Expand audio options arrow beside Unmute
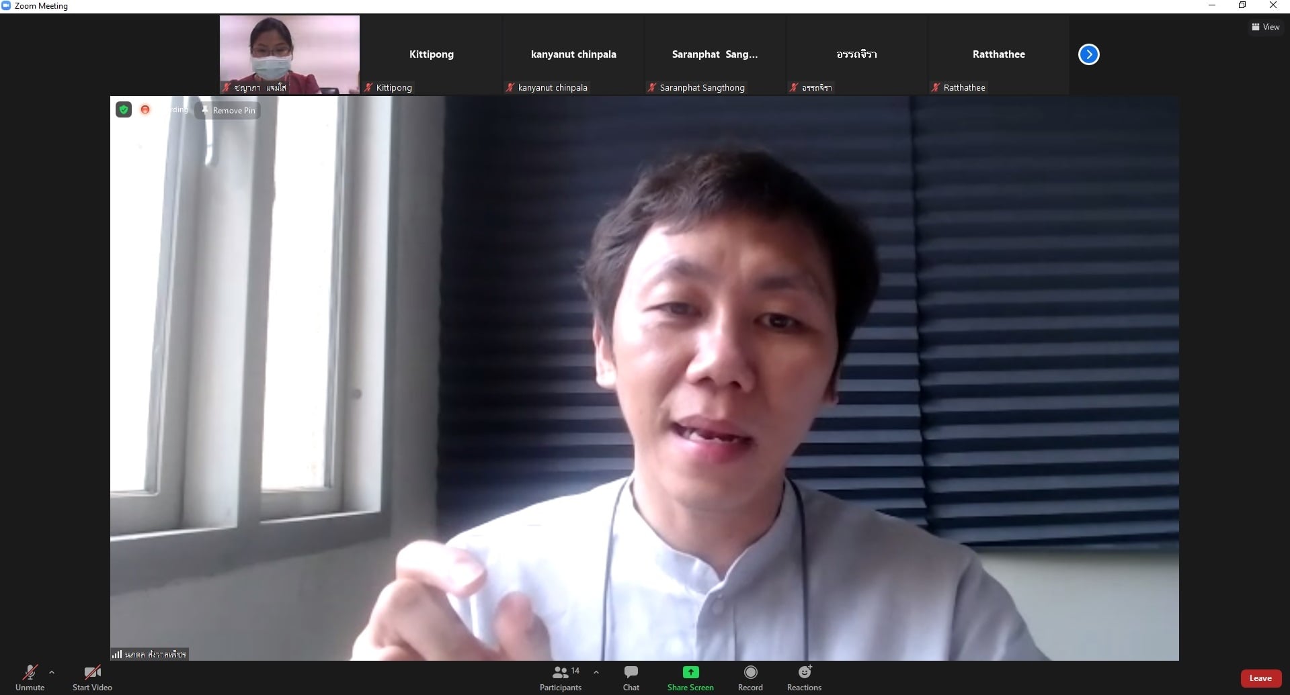The height and width of the screenshot is (695, 1290). point(52,672)
